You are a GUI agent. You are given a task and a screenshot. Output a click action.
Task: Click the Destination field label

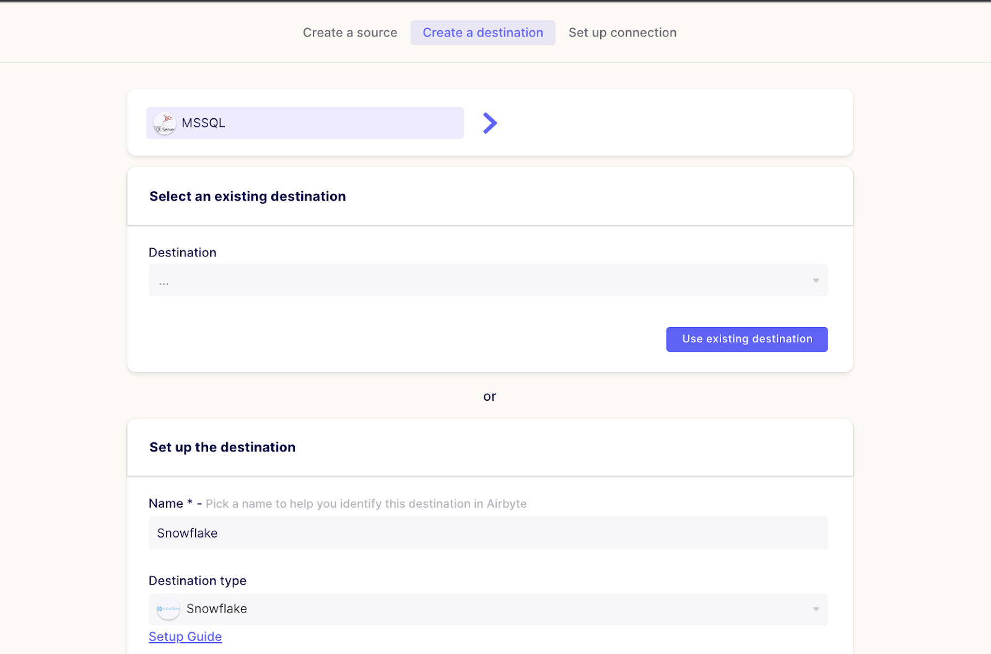point(183,253)
